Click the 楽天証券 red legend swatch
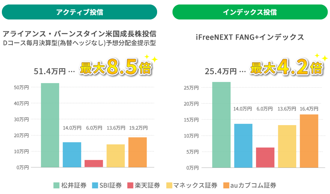 (x=130, y=185)
